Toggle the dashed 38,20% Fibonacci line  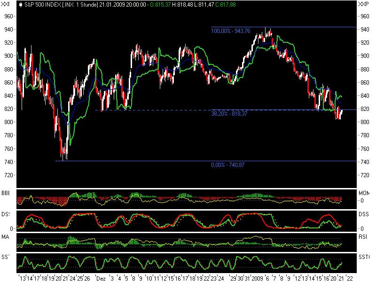point(164,110)
